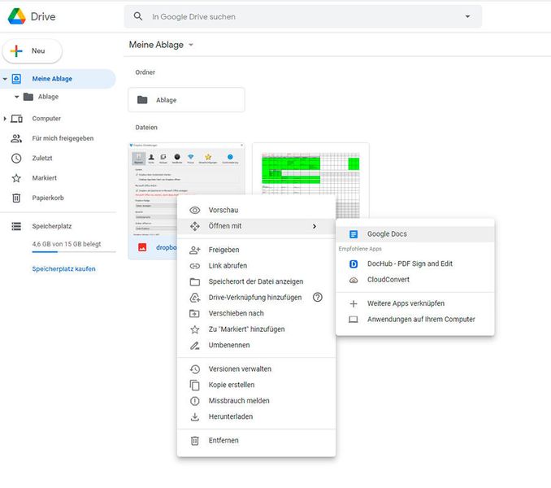Click the Zuletzt clock icon
The width and height of the screenshot is (551, 488).
point(16,159)
